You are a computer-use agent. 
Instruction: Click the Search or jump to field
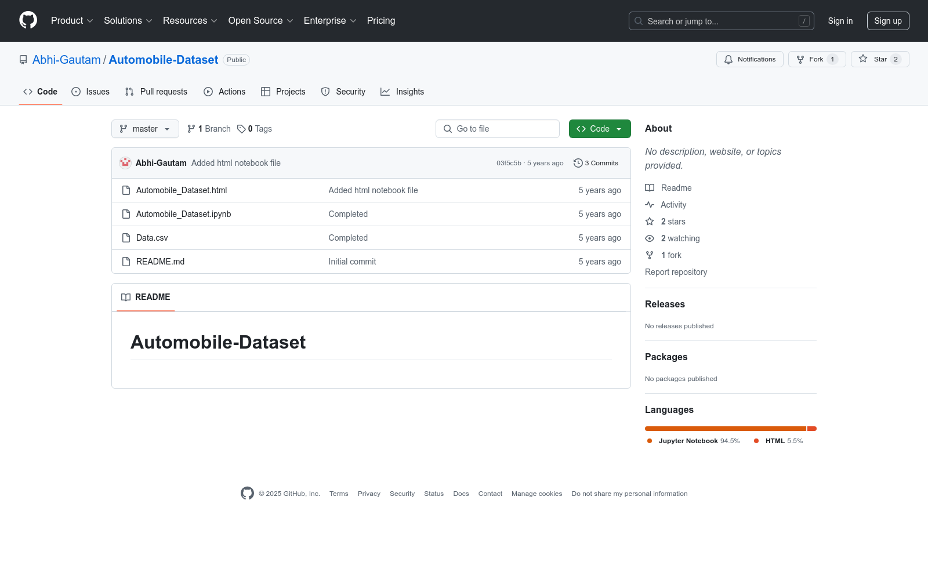click(722, 21)
